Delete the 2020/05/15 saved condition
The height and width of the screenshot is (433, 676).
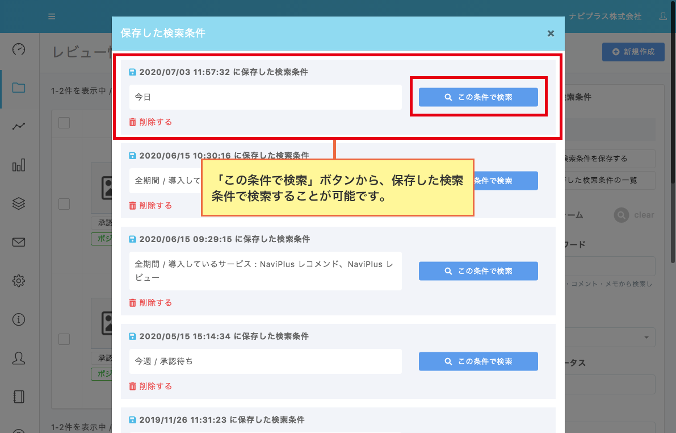150,386
